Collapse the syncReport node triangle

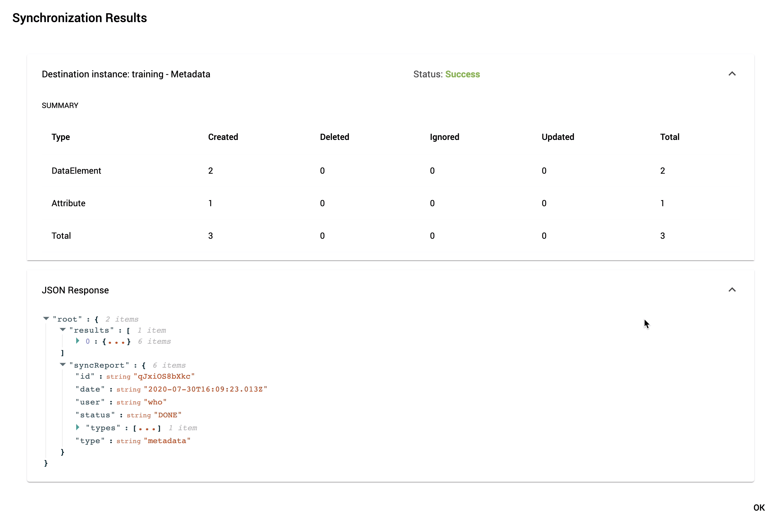62,365
